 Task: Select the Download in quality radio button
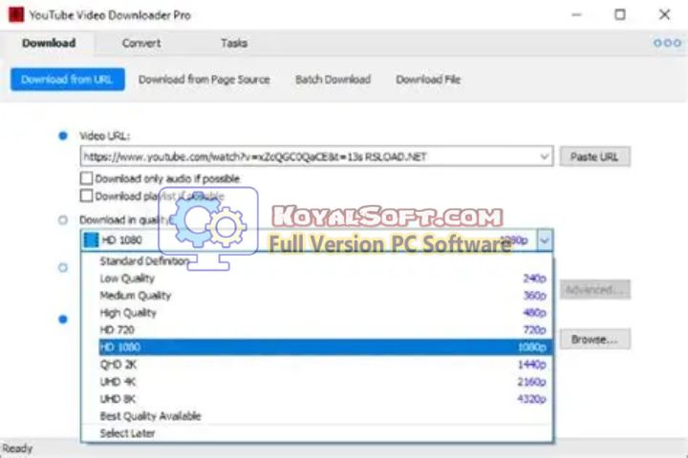(x=63, y=219)
